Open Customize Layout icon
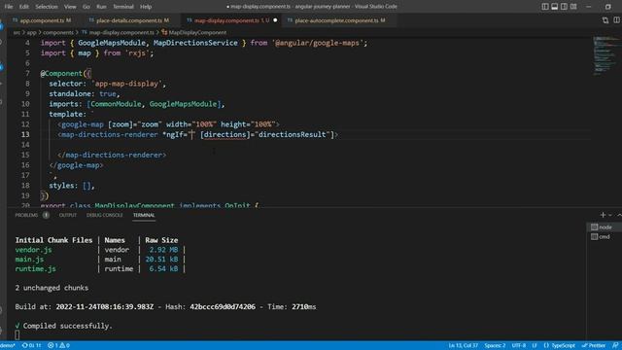The width and height of the screenshot is (622, 350). click(x=573, y=7)
